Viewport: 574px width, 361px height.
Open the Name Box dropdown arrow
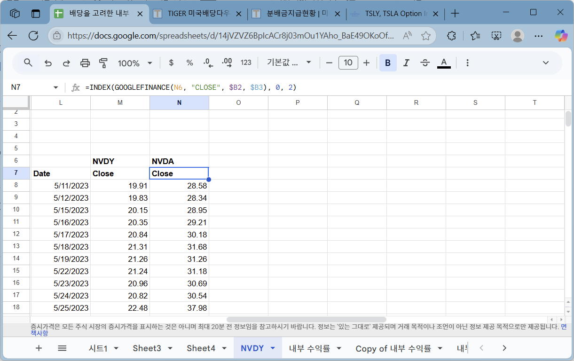tap(55, 87)
